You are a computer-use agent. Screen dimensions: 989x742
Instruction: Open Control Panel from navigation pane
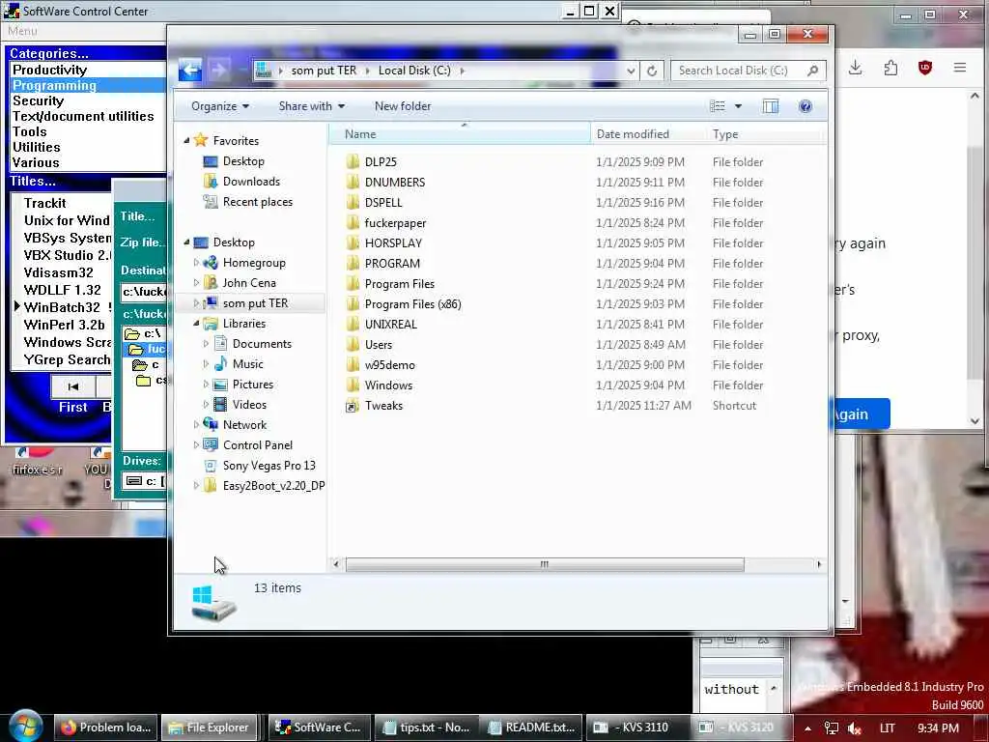tap(257, 444)
